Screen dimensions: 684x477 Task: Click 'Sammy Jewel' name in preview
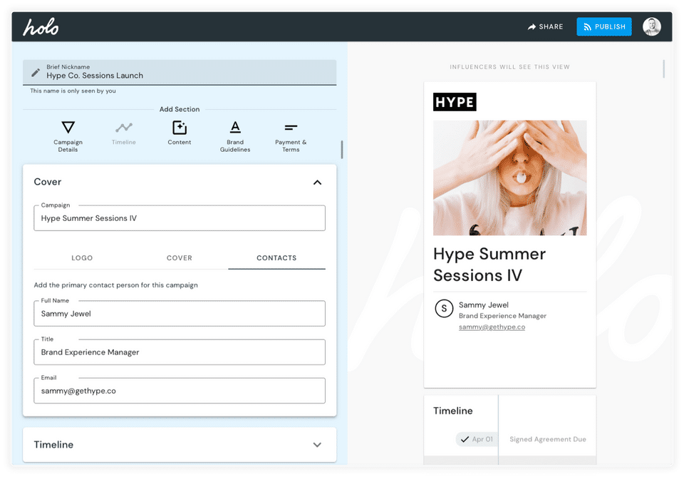coord(483,304)
